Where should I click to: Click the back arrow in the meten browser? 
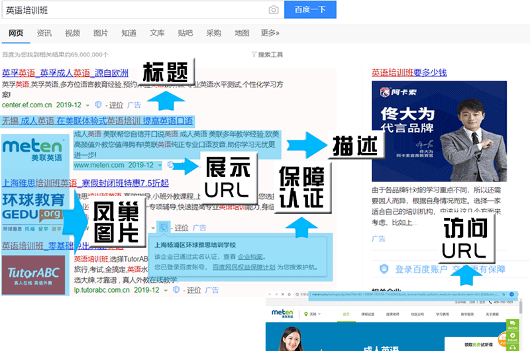[x=270, y=294]
